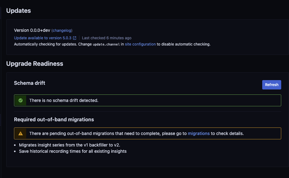Click the 'There is no schema drift detected.' message
The height and width of the screenshot is (178, 289).
click(x=64, y=100)
